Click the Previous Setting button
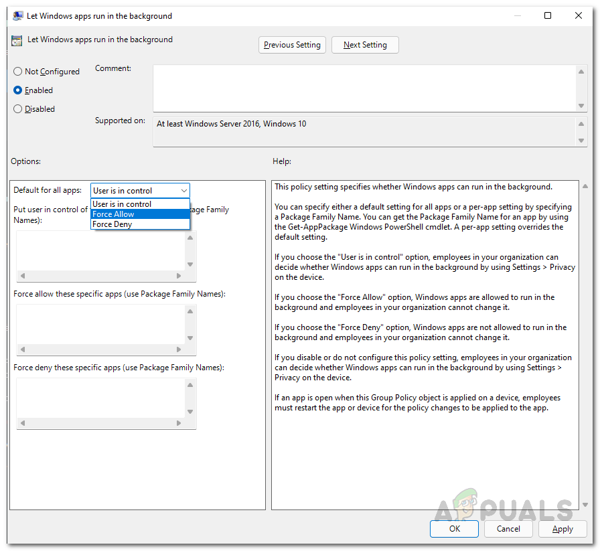The height and width of the screenshot is (551, 600). click(x=292, y=45)
